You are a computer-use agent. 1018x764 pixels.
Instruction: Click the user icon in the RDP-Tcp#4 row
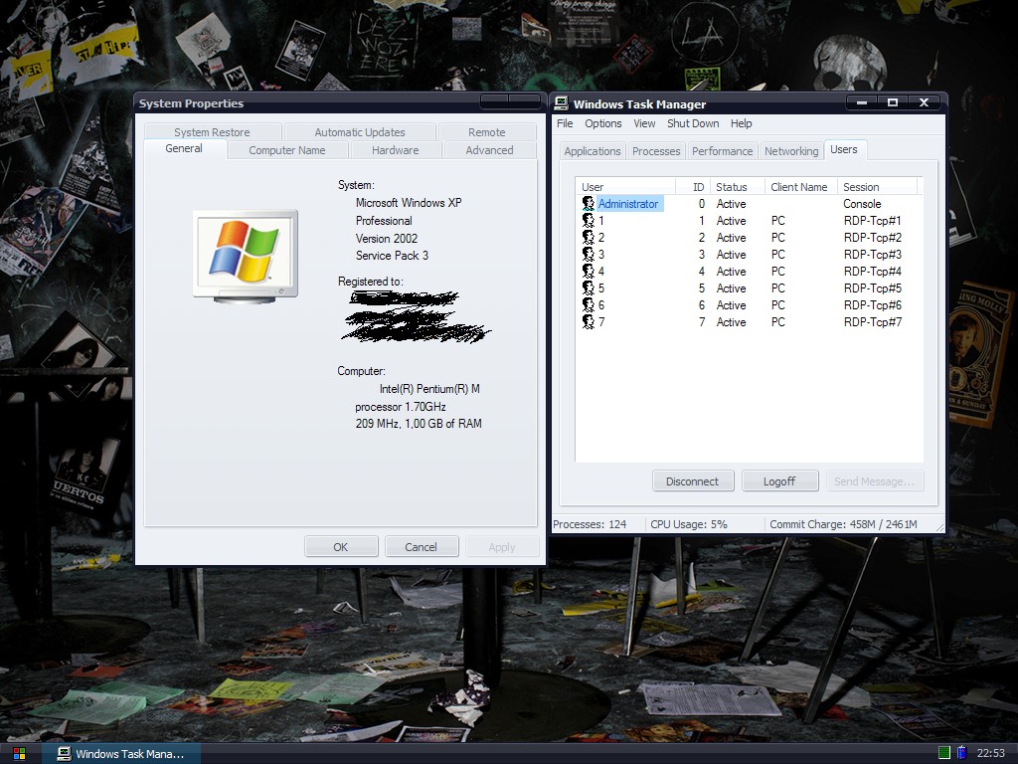coord(589,271)
